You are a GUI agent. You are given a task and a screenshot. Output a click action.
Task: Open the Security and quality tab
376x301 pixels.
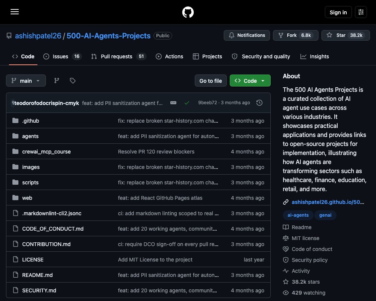[x=261, y=56]
